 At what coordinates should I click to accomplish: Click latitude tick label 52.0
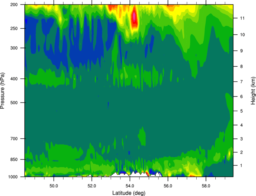pyautogui.click(x=92, y=186)
